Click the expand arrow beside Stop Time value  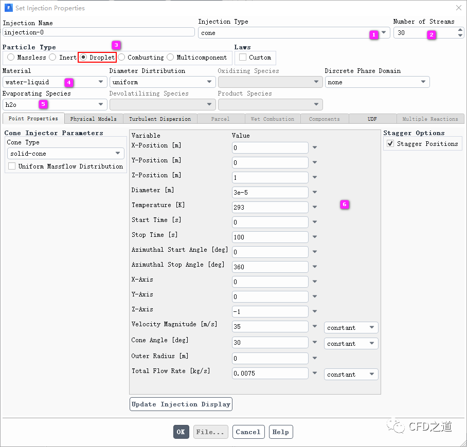click(315, 237)
